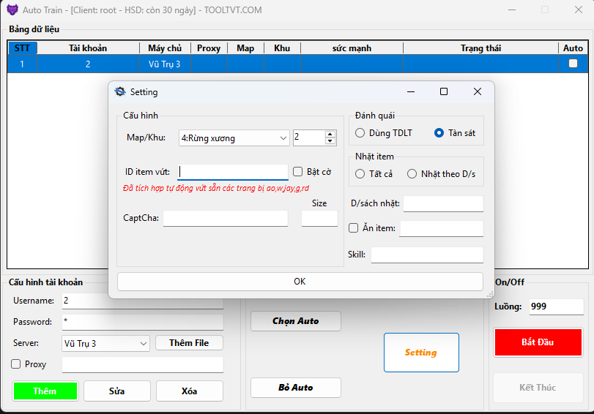Screen dimensions: 594x414
Task: Click the Tài khoản column header
Action: (88, 48)
